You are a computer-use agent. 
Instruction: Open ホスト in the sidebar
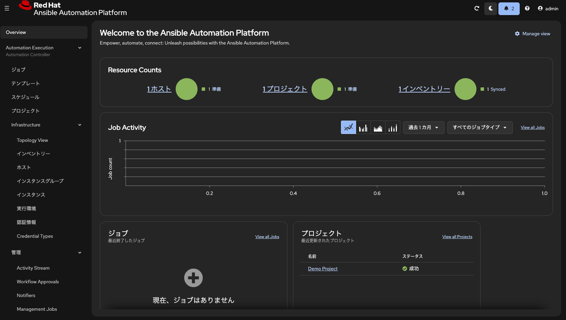(x=24, y=167)
